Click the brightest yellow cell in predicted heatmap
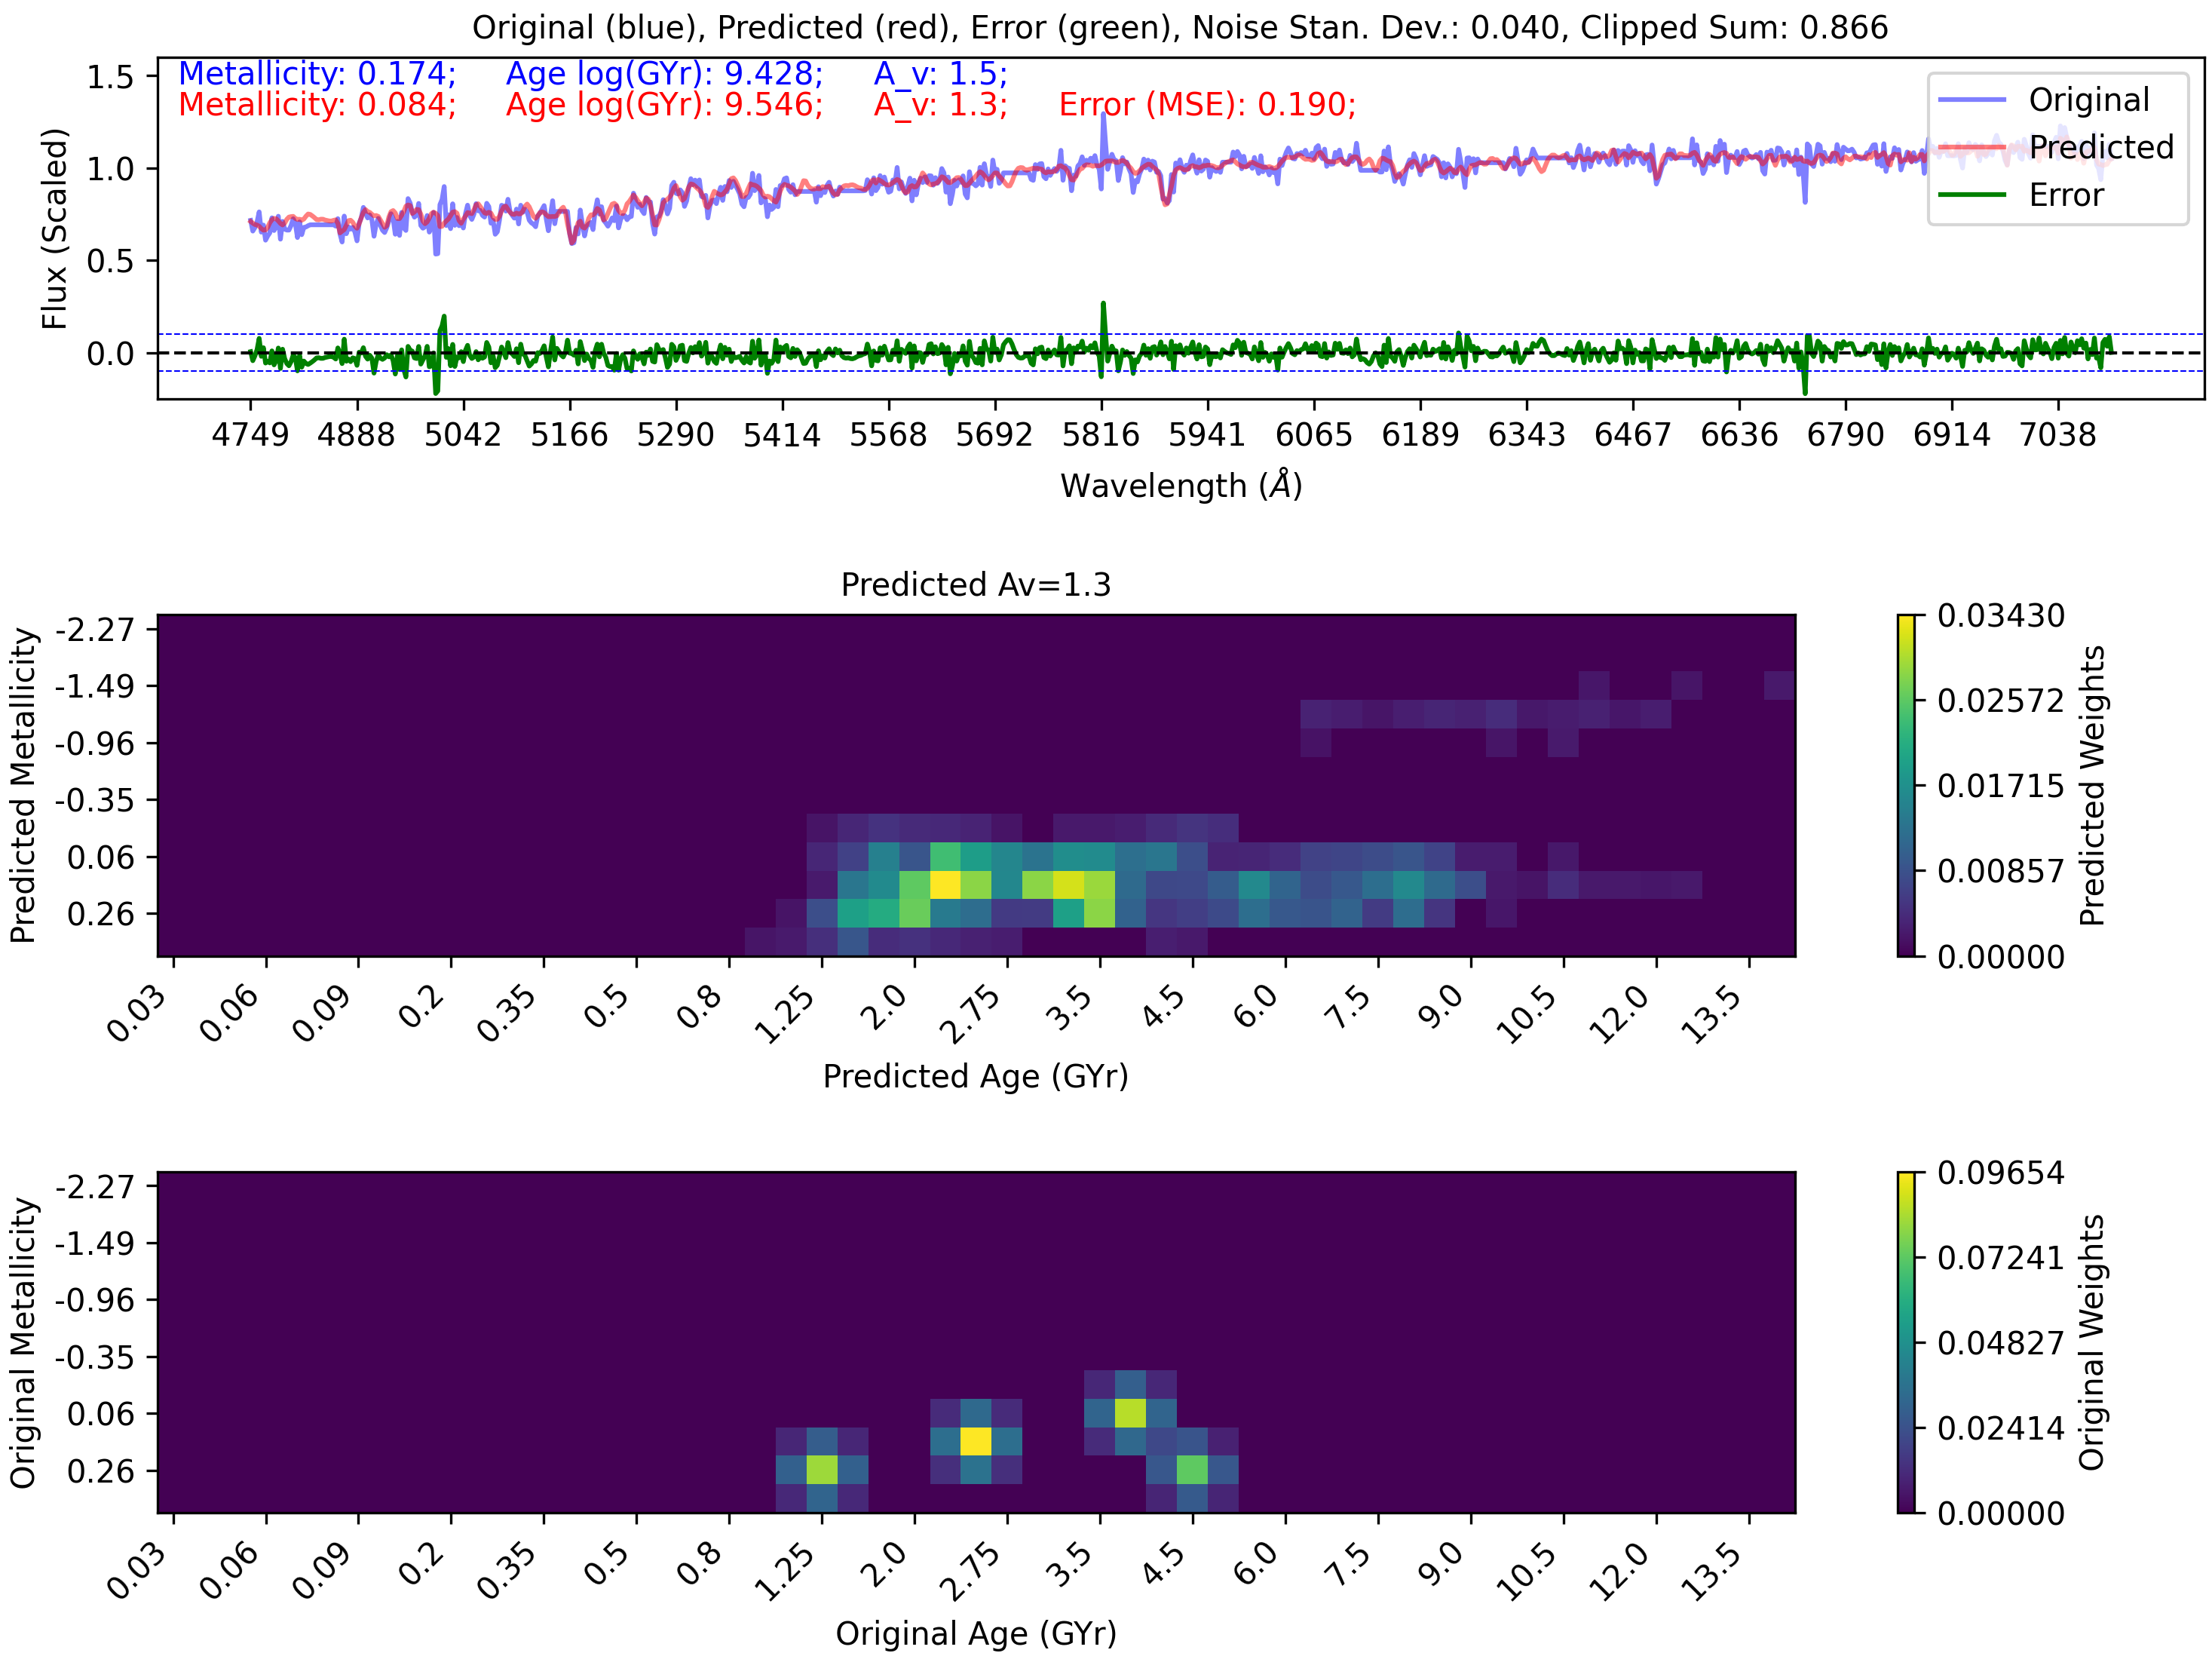The width and height of the screenshot is (2212, 1656). coord(945,885)
